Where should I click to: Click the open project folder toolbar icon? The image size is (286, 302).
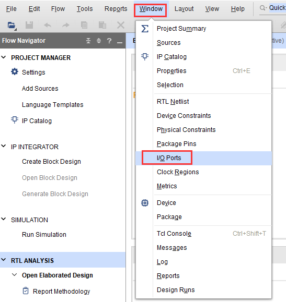(12, 25)
